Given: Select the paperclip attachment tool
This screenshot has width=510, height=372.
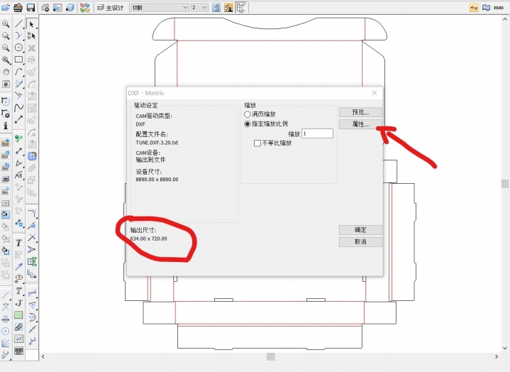Looking at the screenshot, I should click(19, 327).
